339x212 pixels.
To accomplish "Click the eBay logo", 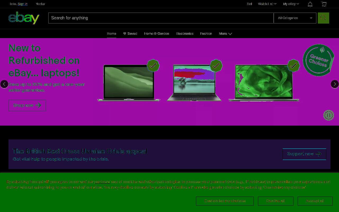I will point(24,18).
